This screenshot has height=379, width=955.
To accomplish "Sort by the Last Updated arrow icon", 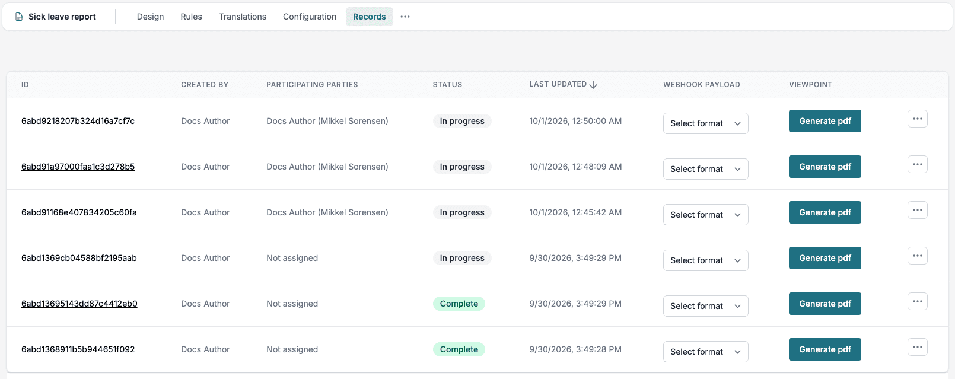I will coord(593,85).
